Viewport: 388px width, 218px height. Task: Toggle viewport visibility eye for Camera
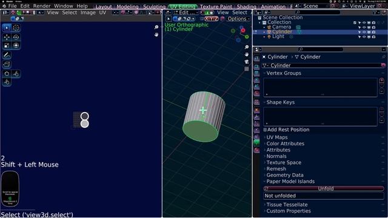[x=364, y=27]
